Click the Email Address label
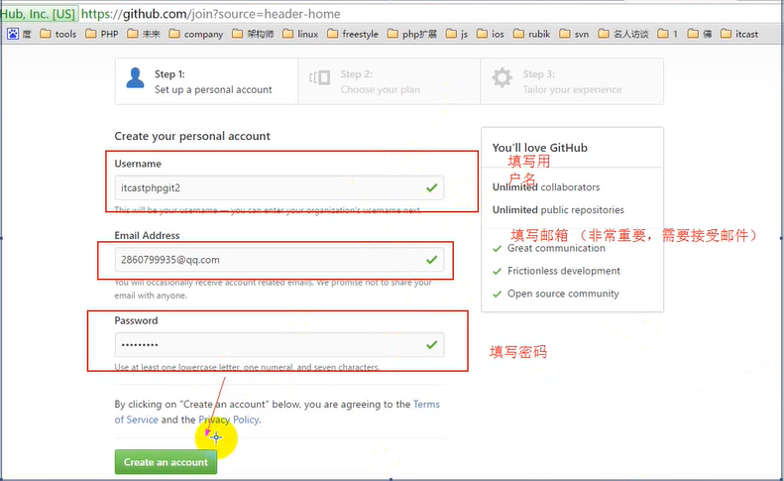Image resolution: width=784 pixels, height=481 pixels. point(147,235)
